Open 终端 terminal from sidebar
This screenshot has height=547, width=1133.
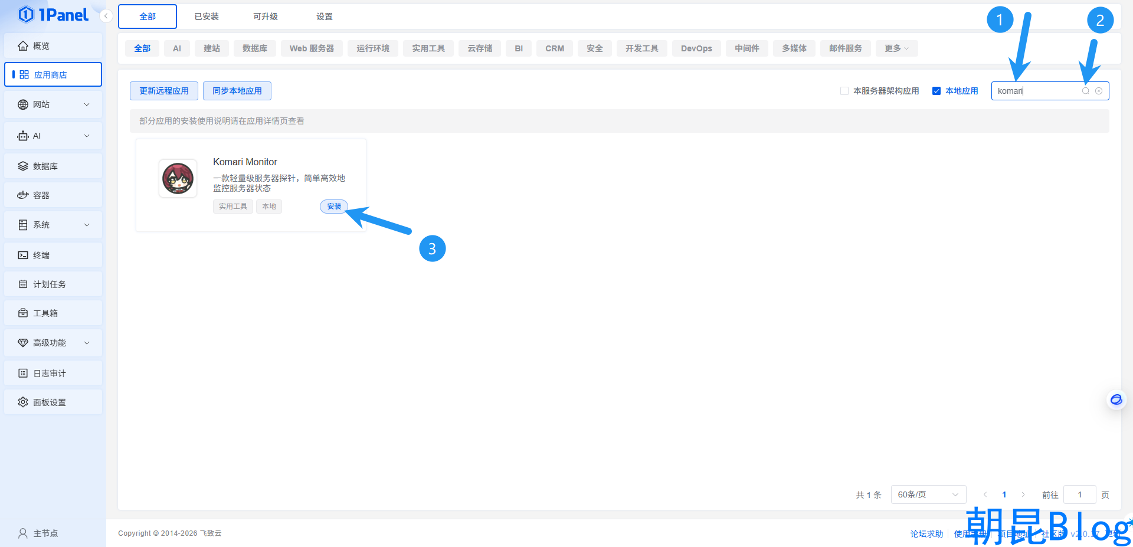53,255
